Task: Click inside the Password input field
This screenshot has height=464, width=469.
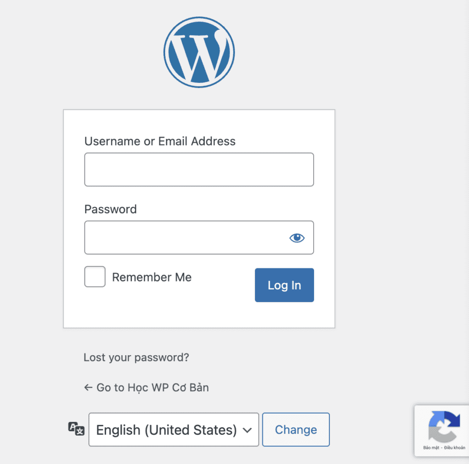Action: (x=186, y=238)
